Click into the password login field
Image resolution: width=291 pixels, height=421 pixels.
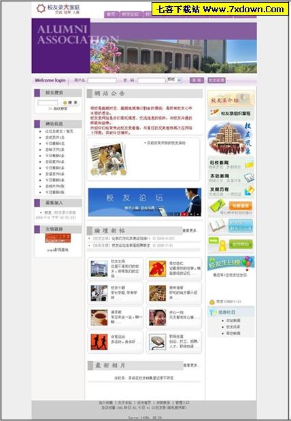coord(152,80)
